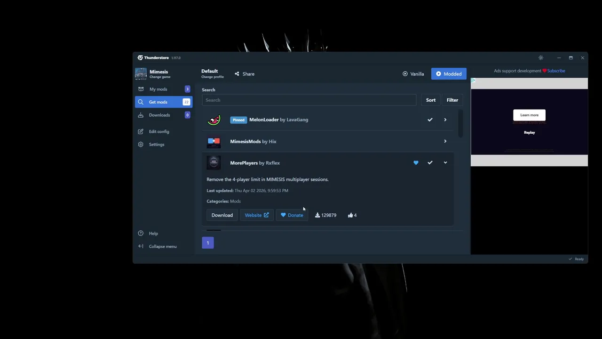Launch the game in Vanilla mode
Viewport: 602px width, 339px height.
pos(413,74)
